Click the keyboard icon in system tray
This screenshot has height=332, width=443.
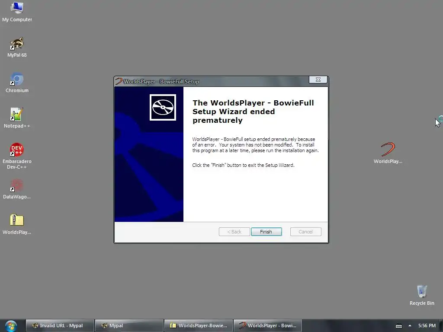point(398,326)
